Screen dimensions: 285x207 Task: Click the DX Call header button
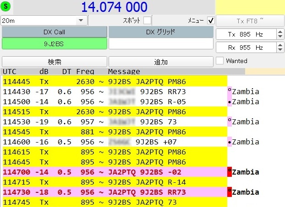[55, 32]
